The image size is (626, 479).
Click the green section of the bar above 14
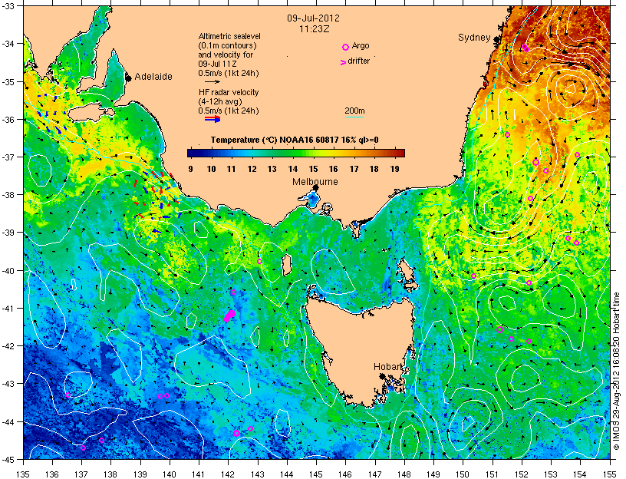[x=292, y=153]
